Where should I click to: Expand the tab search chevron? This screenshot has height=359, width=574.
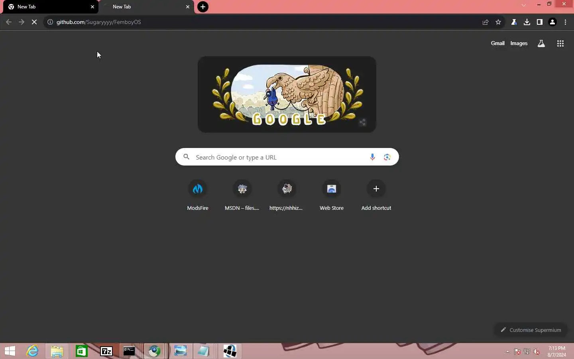(524, 5)
